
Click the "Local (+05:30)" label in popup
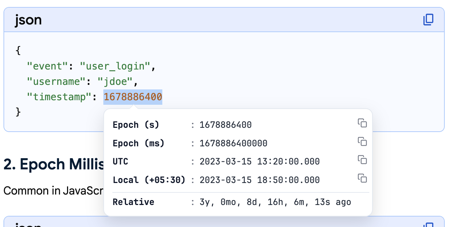[x=149, y=180]
